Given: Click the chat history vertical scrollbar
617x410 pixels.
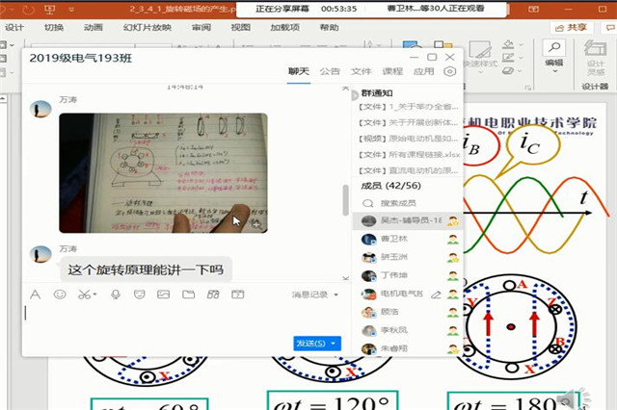Looking at the screenshot, I should pyautogui.click(x=346, y=200).
